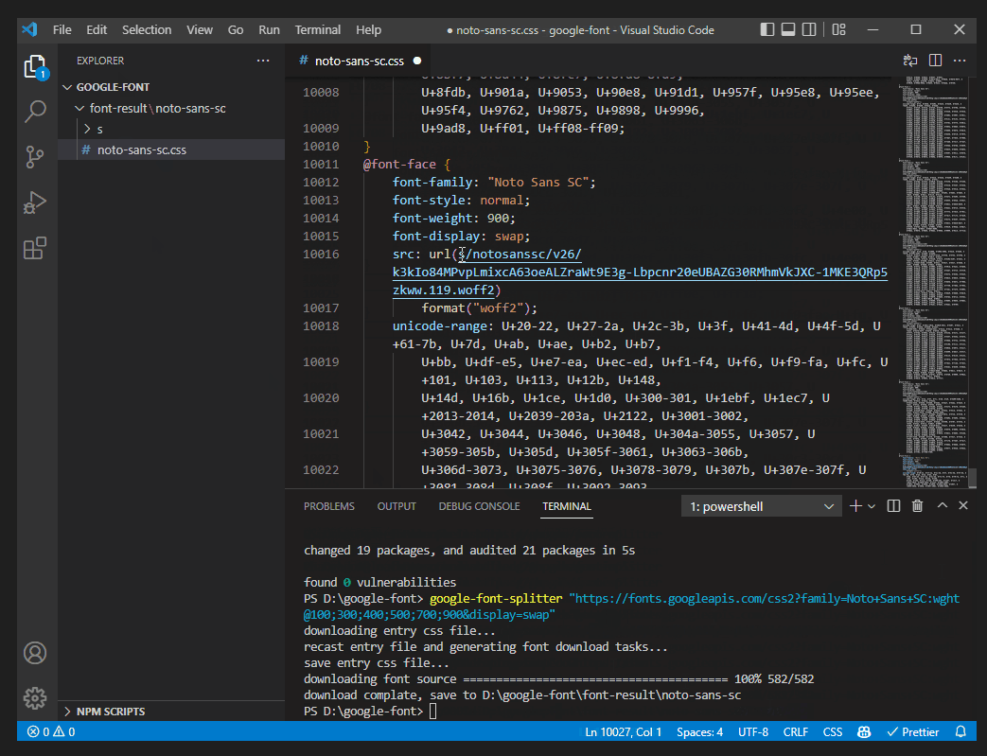Switch to the OUTPUT panel tab

point(397,506)
